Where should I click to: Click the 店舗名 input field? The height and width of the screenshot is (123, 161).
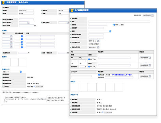98,25
